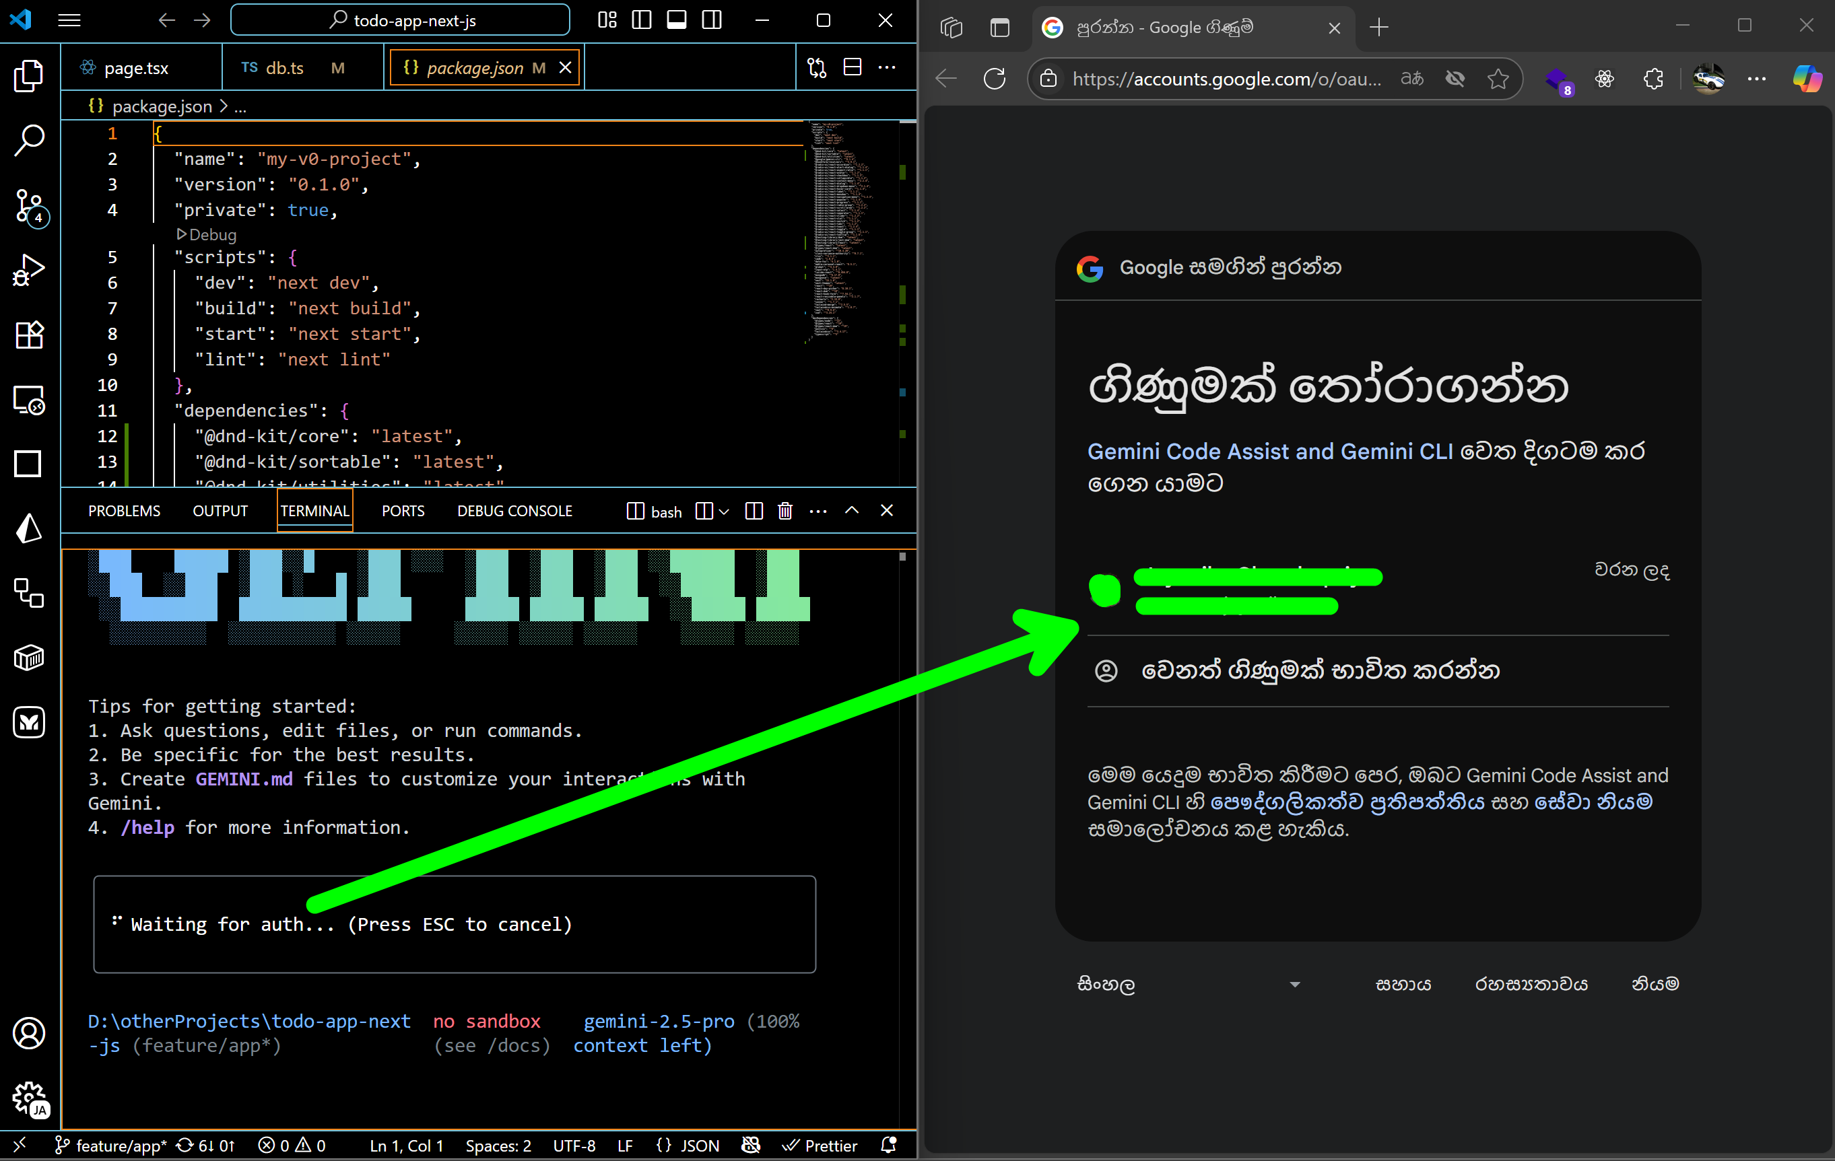
Task: Choose 'වෙනත් ගිණුමක් භාවිත කරන්න' option
Action: 1378,671
